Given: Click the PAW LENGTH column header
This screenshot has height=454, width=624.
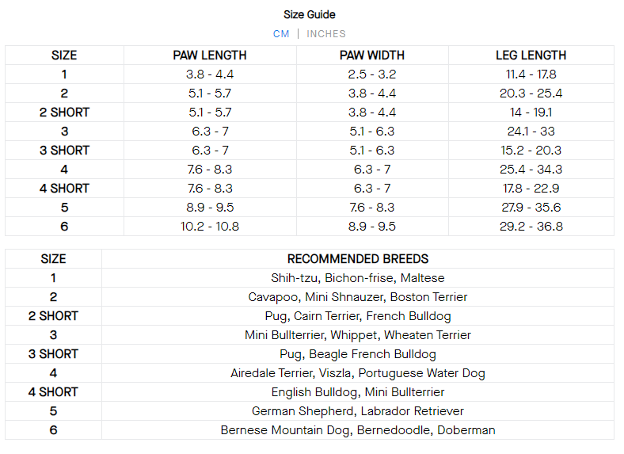Looking at the screenshot, I should point(210,55).
